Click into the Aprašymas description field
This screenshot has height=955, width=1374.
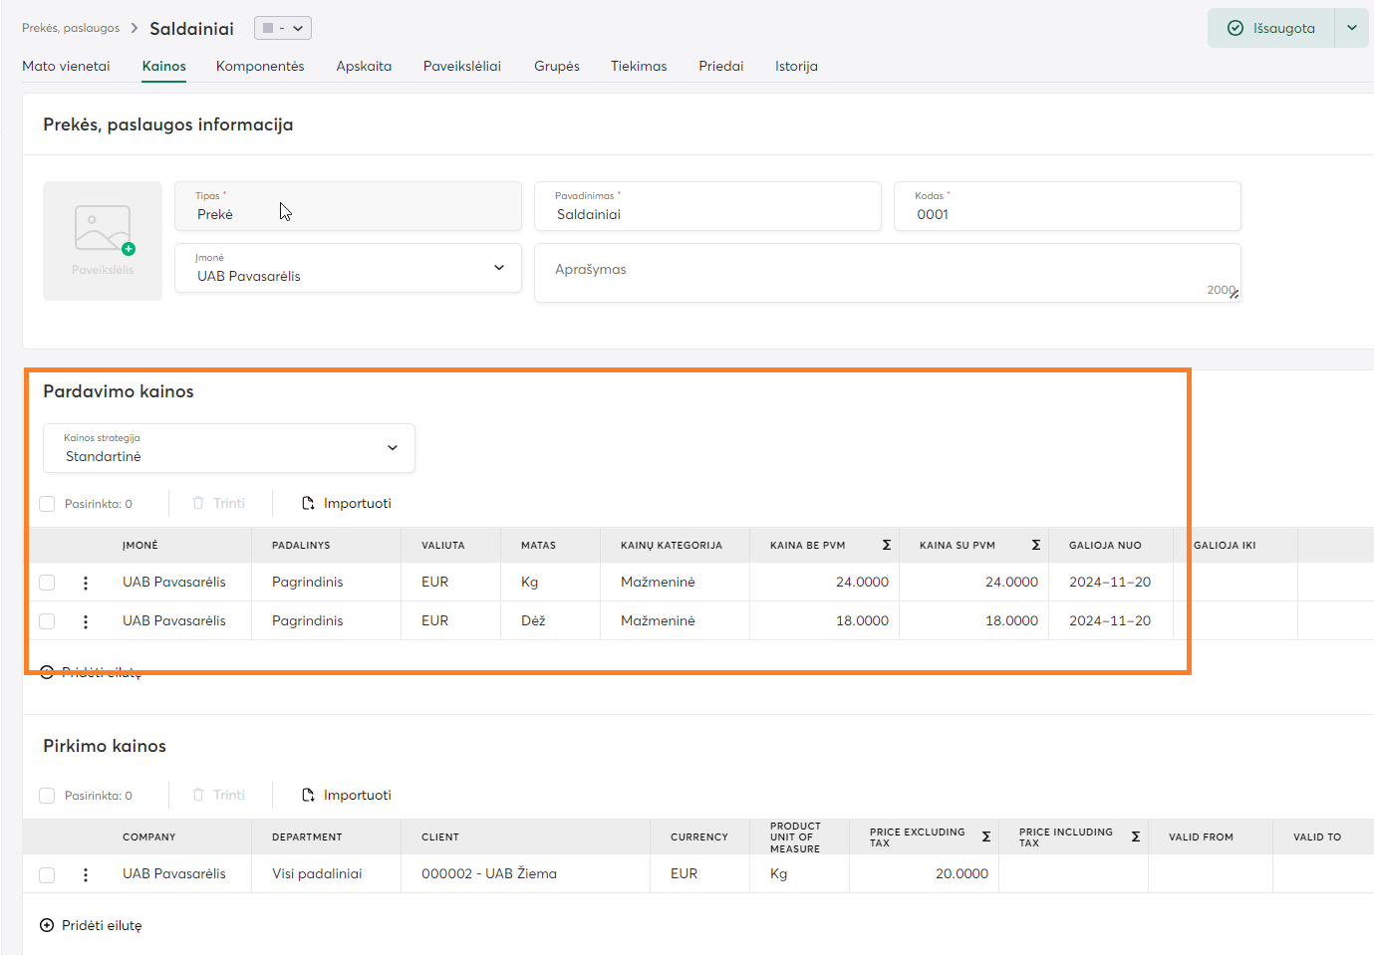[887, 272]
